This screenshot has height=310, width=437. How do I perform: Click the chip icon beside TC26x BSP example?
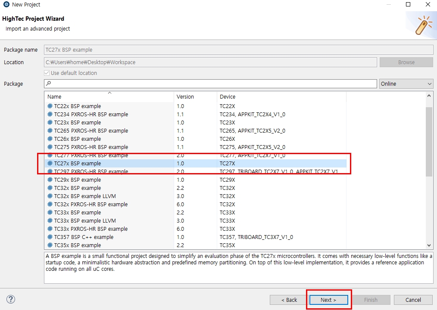50,139
